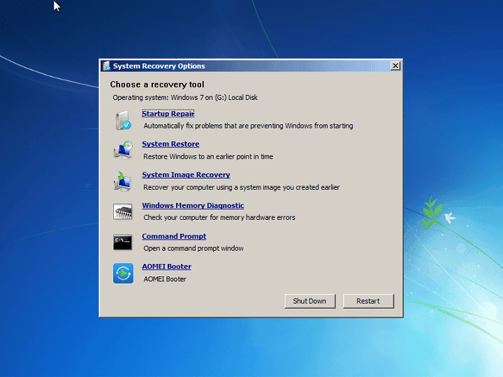The width and height of the screenshot is (503, 377).
Task: Click the blue AOMEI Booter icon
Action: (x=123, y=273)
